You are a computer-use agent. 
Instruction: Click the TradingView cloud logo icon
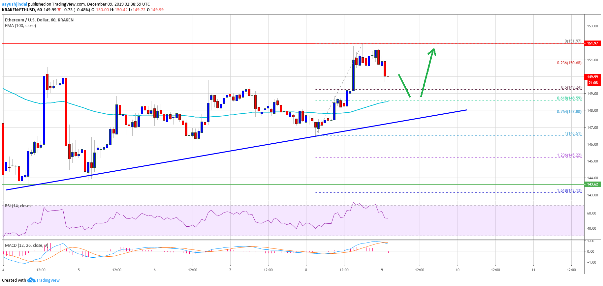point(31,280)
